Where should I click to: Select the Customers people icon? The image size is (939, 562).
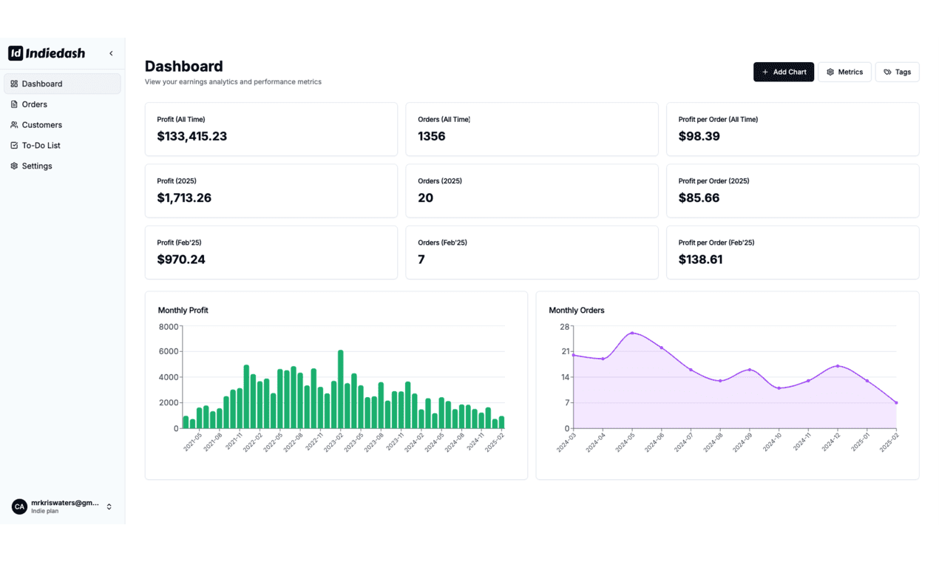pyautogui.click(x=14, y=125)
